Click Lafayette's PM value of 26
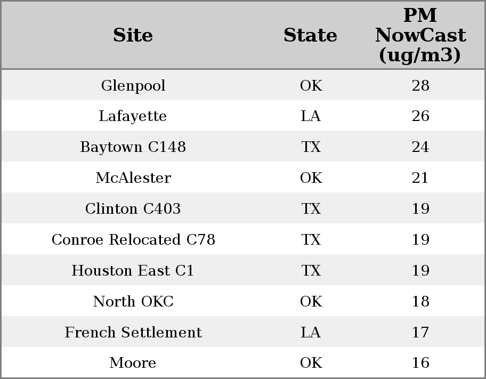Viewport: 486px width, 379px height. click(x=420, y=116)
